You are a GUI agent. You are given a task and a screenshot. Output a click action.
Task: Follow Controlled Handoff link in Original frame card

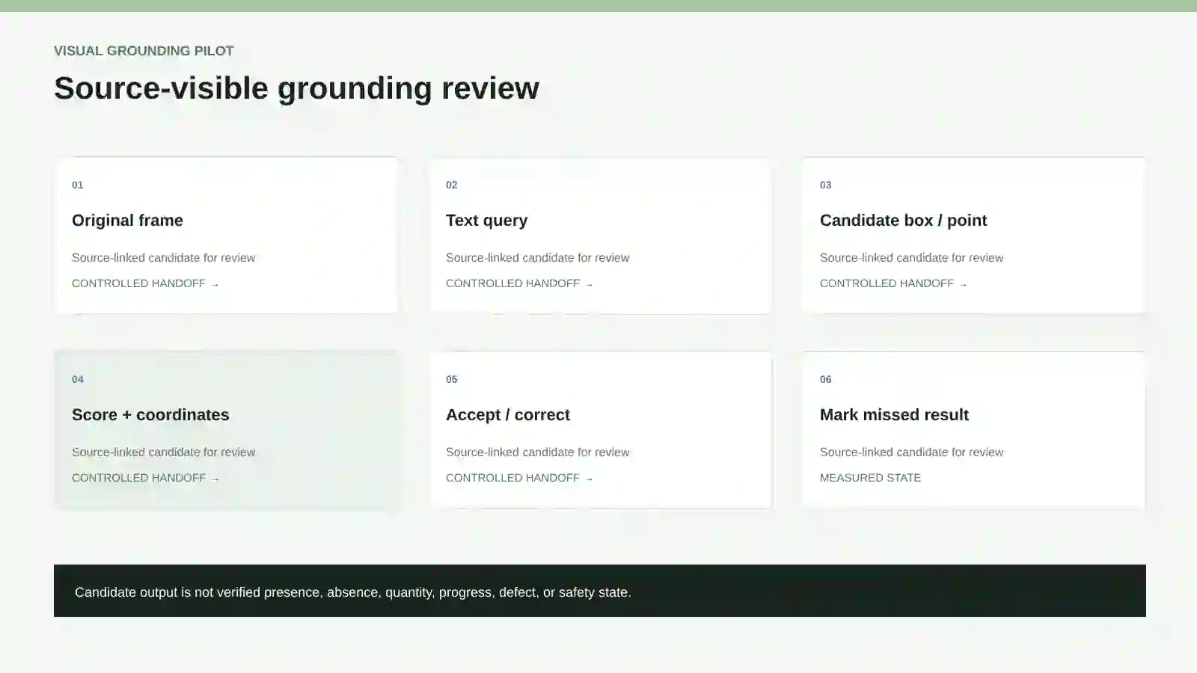point(145,283)
